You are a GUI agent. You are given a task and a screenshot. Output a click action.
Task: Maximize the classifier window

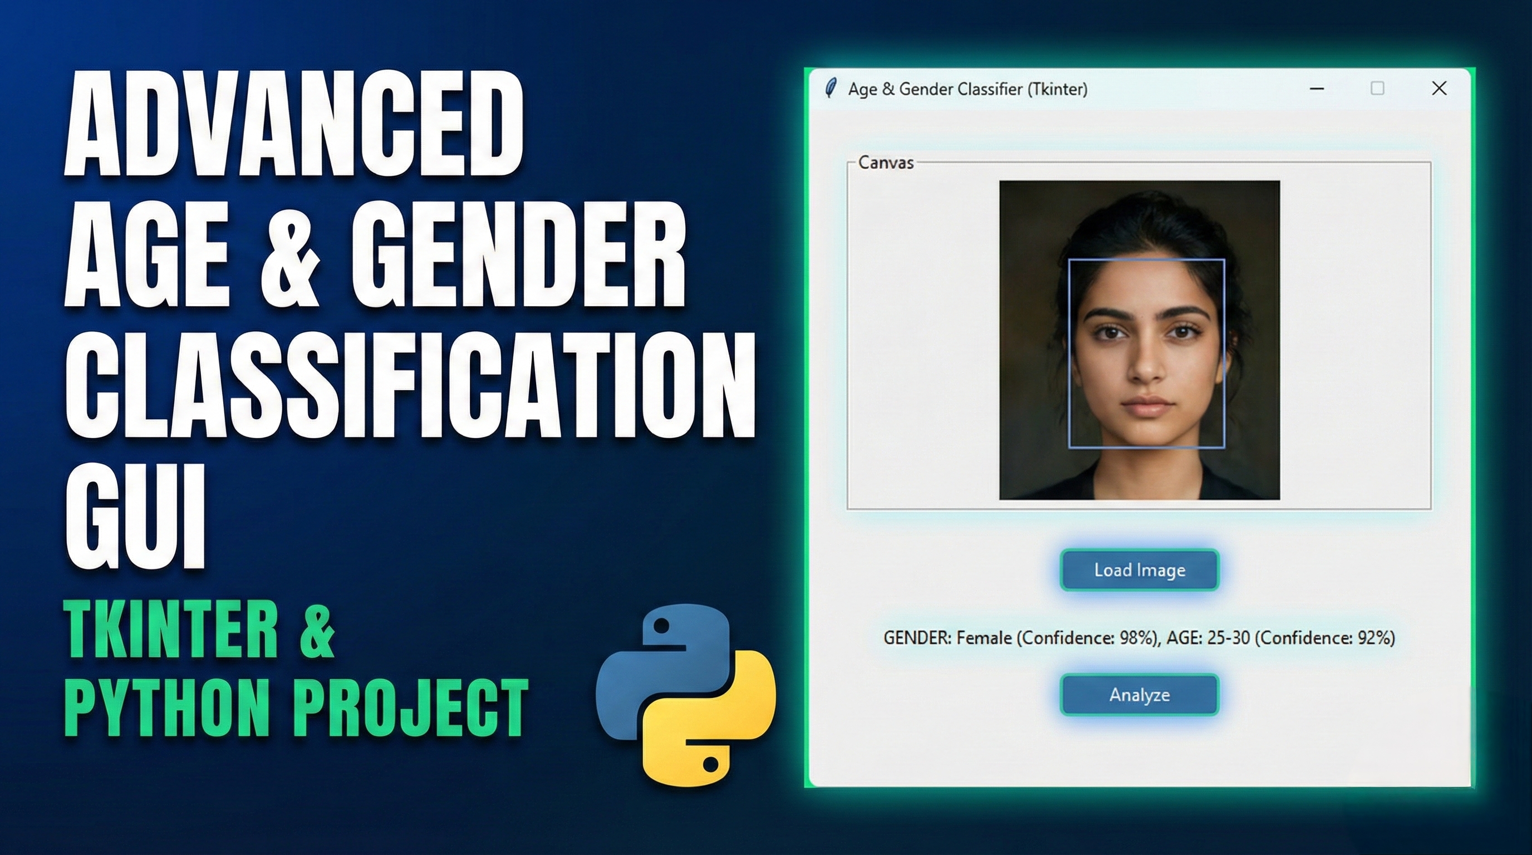[1377, 89]
